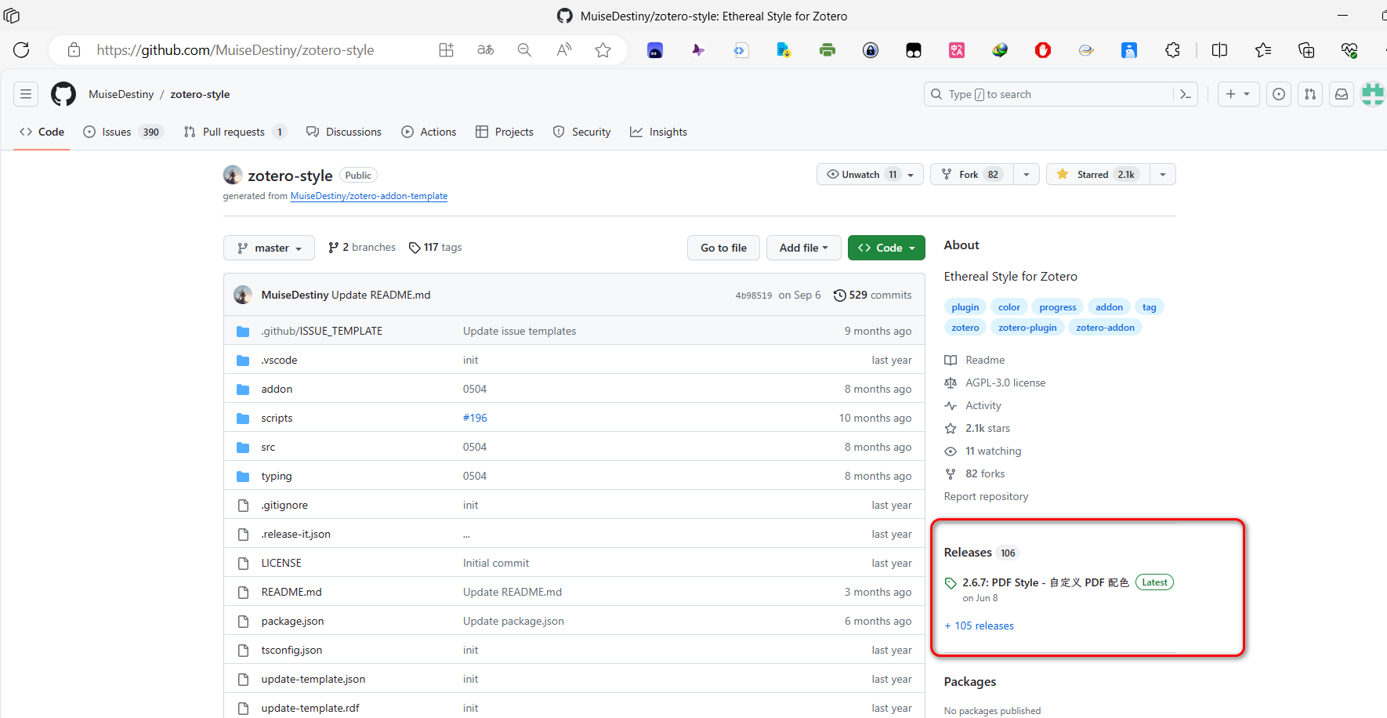The height and width of the screenshot is (718, 1387).
Task: Open the translate page icon
Action: pos(486,50)
